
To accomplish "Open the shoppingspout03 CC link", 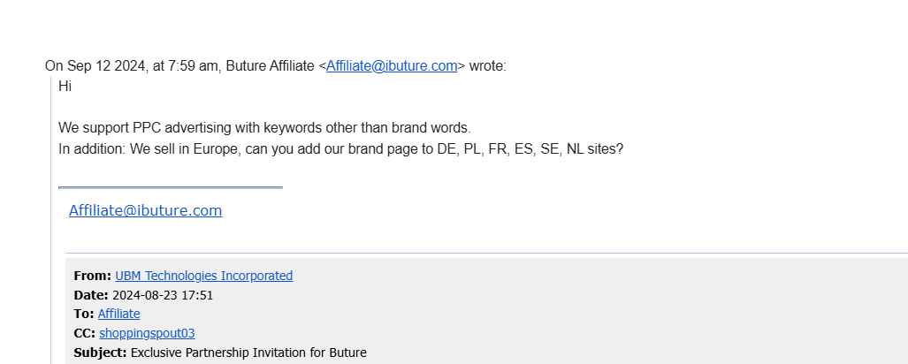I will click(x=147, y=333).
